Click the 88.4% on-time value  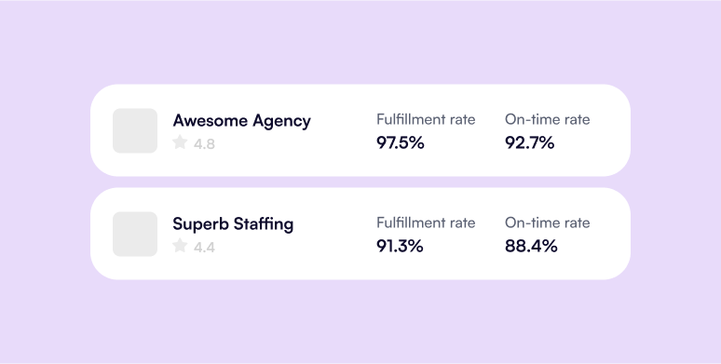click(x=531, y=247)
